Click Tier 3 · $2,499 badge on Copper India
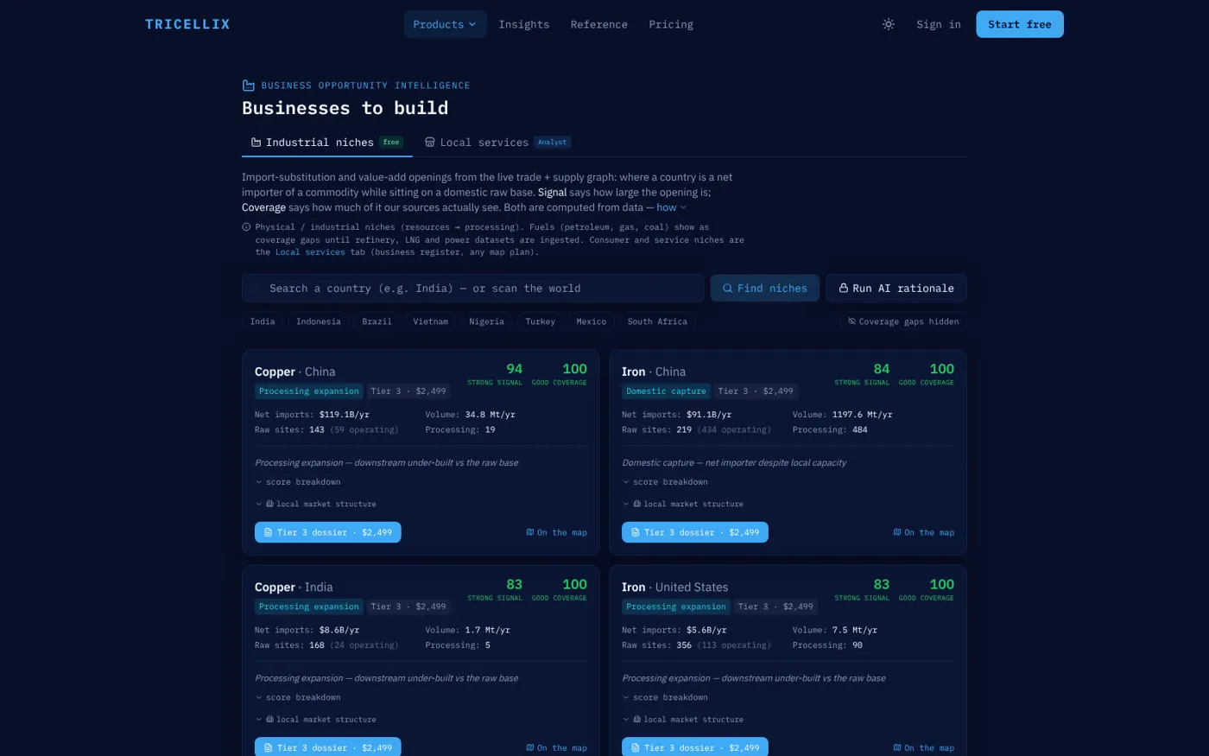 pos(408,607)
